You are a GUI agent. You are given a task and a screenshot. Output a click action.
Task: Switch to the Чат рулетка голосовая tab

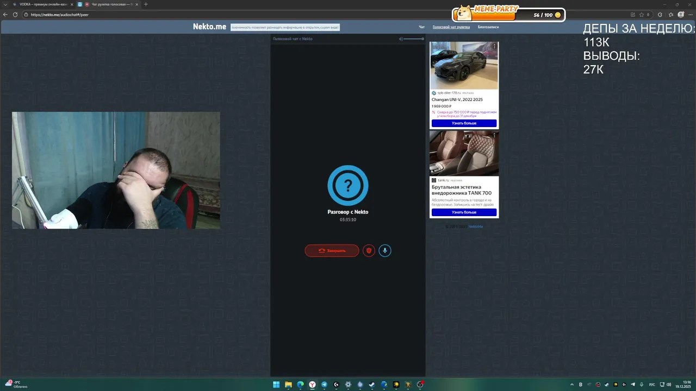tap(108, 4)
